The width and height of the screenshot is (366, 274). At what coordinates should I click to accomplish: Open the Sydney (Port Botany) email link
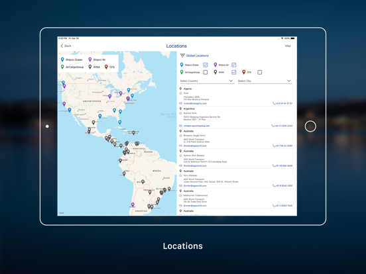point(195,166)
